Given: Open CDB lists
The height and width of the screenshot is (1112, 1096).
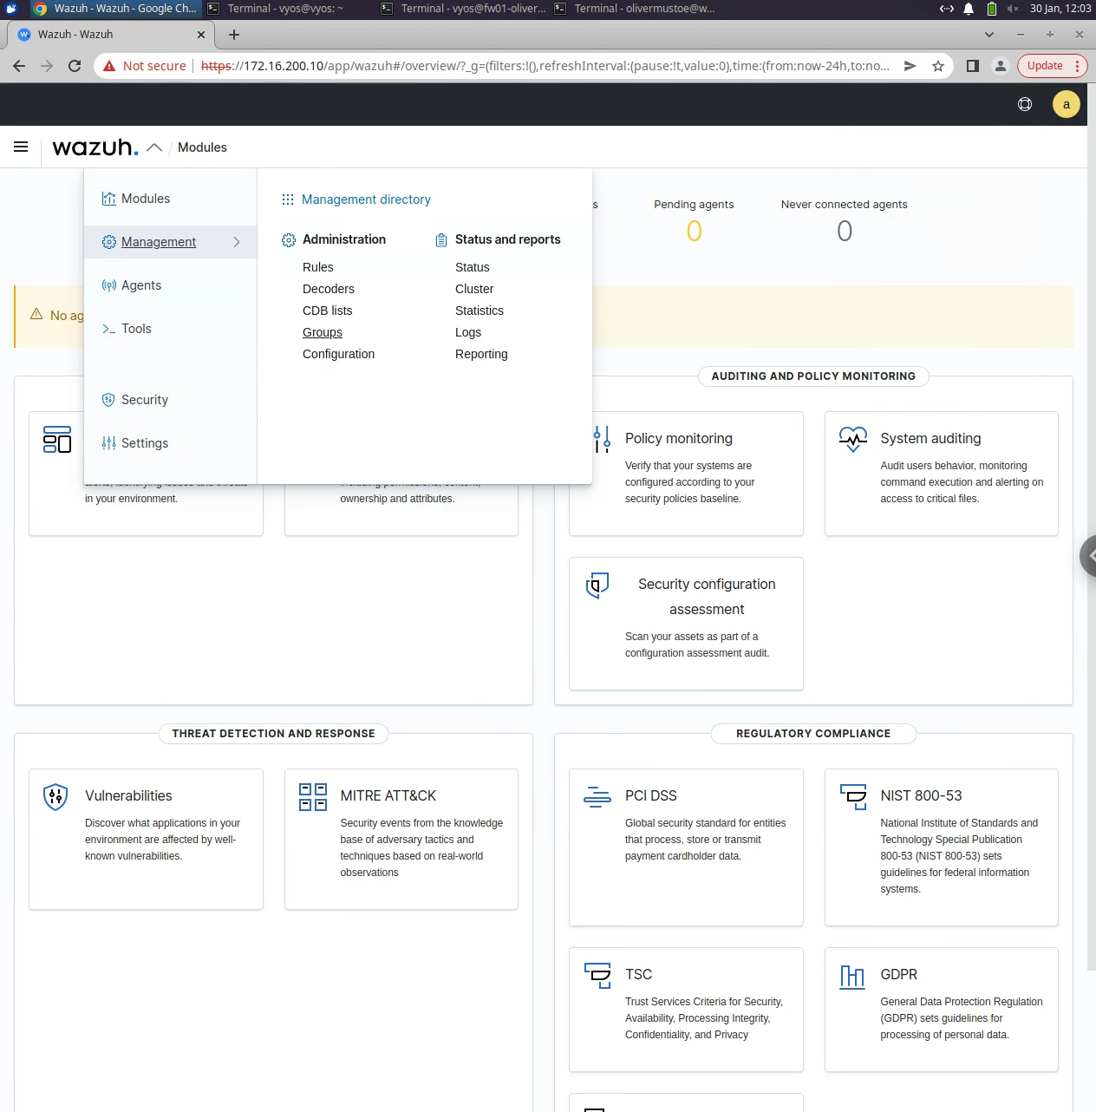Looking at the screenshot, I should tap(328, 311).
